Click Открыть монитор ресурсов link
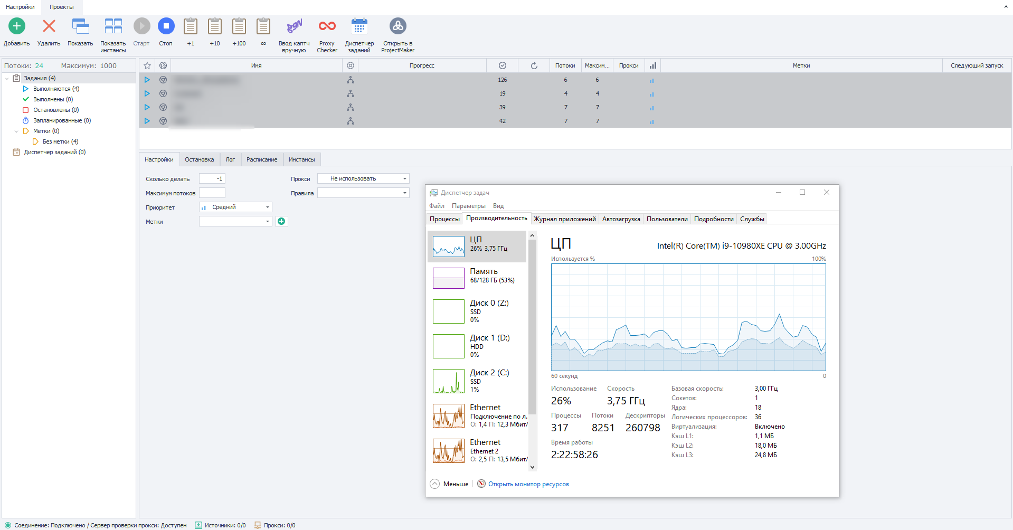Screen dimensions: 1013x530 [x=528, y=484]
